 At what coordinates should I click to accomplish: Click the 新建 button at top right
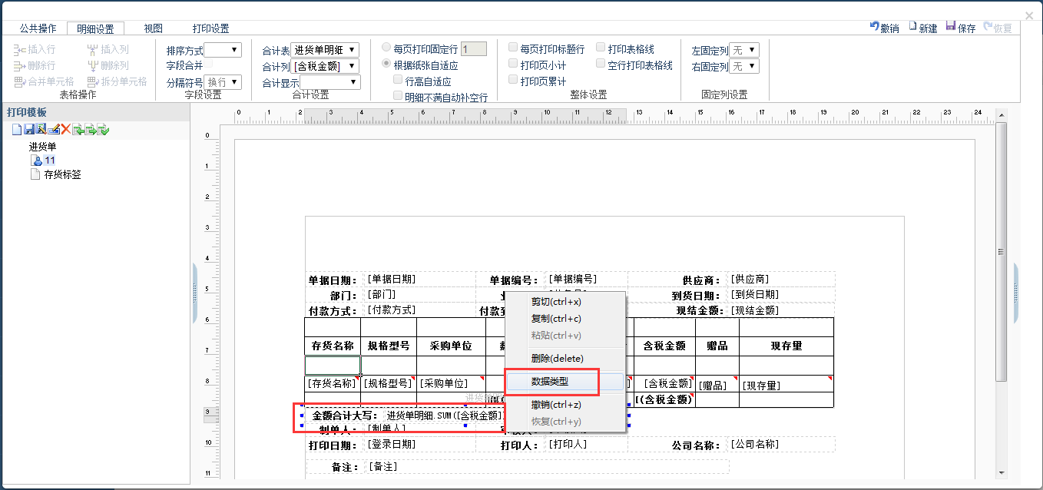coord(922,28)
